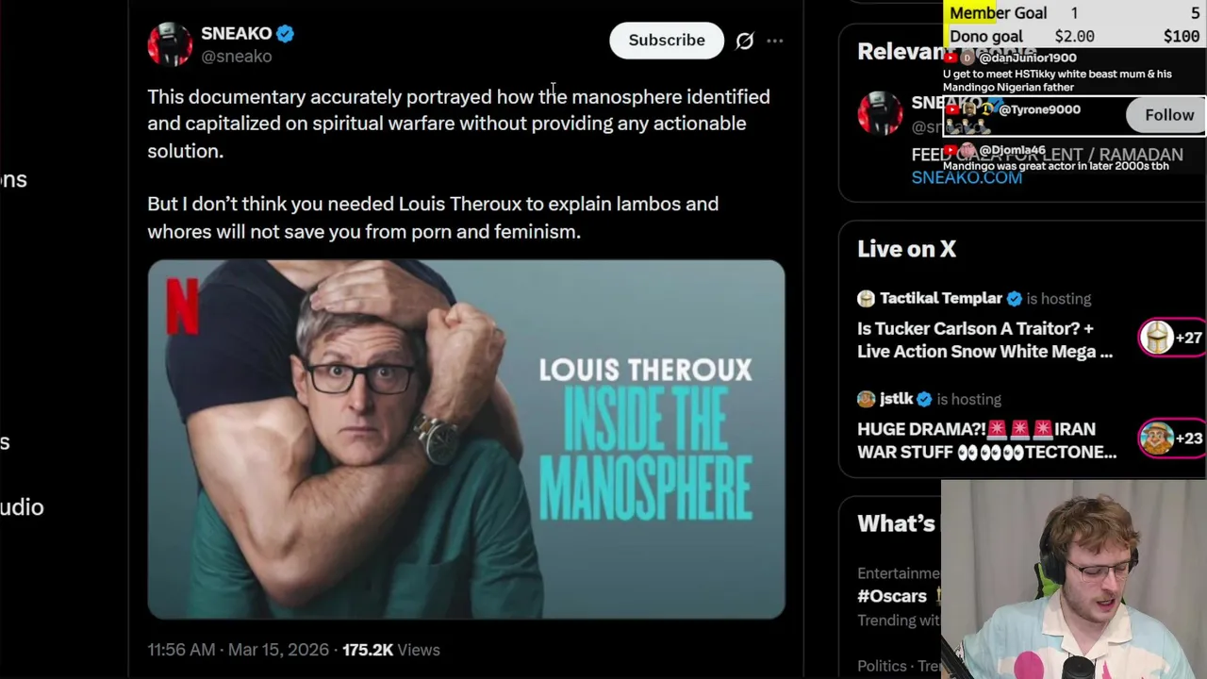Open the Inside the Manosphere image
Image resolution: width=1207 pixels, height=679 pixels.
(466, 439)
